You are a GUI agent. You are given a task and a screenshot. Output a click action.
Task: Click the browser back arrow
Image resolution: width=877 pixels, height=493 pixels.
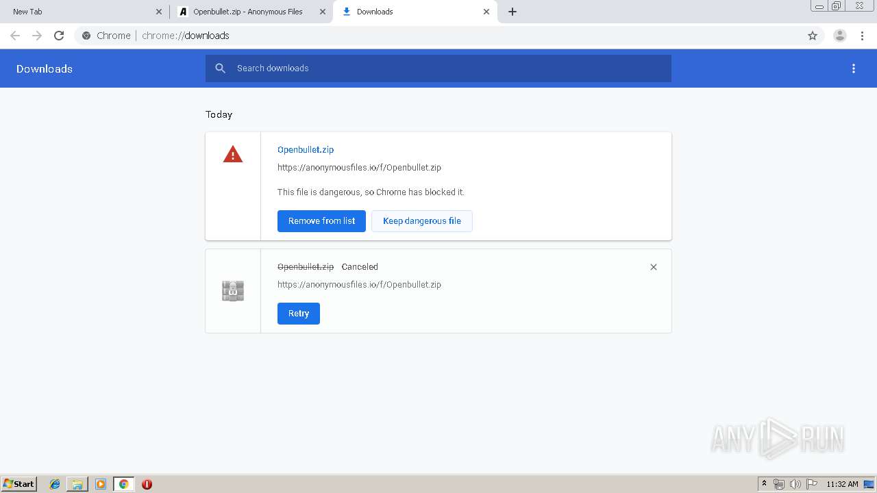[15, 36]
